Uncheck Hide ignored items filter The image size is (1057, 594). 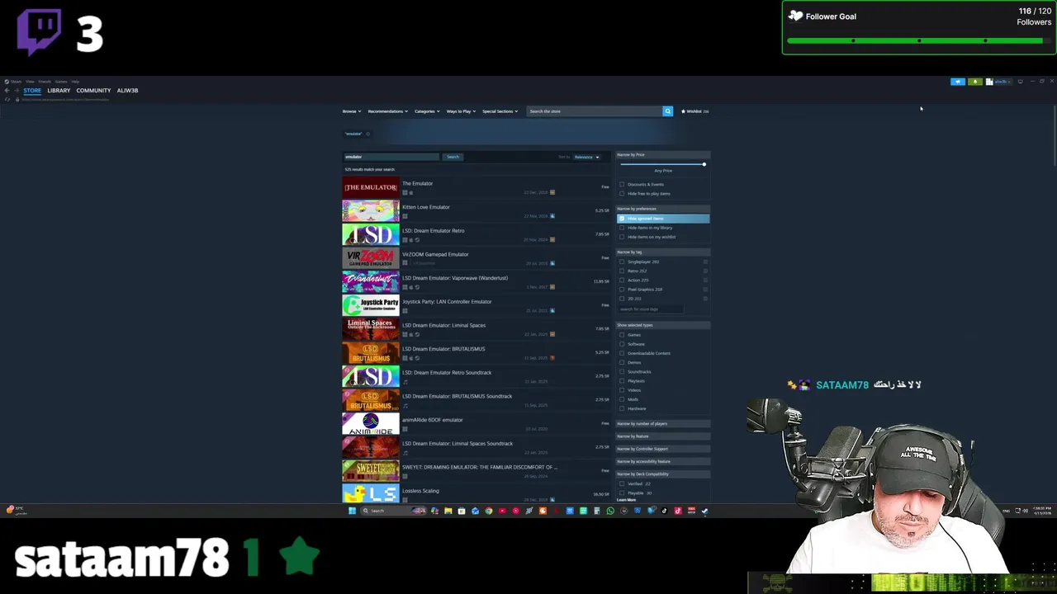point(622,219)
